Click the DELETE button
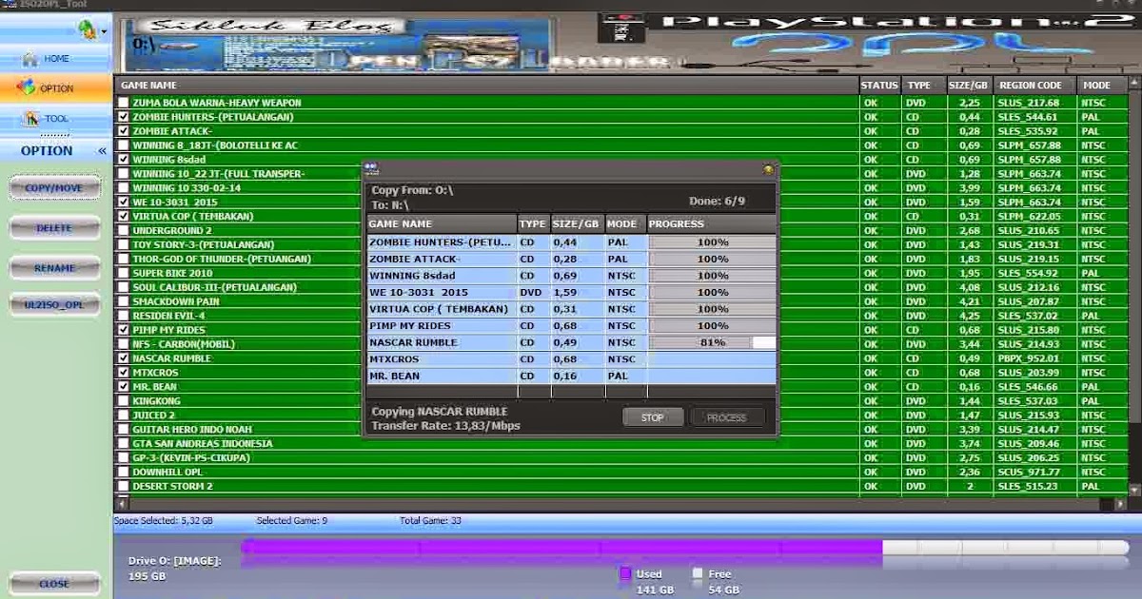 (54, 228)
